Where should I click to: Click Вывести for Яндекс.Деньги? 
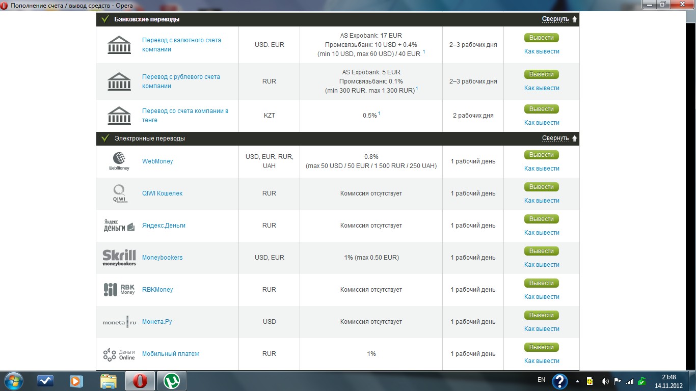click(542, 219)
